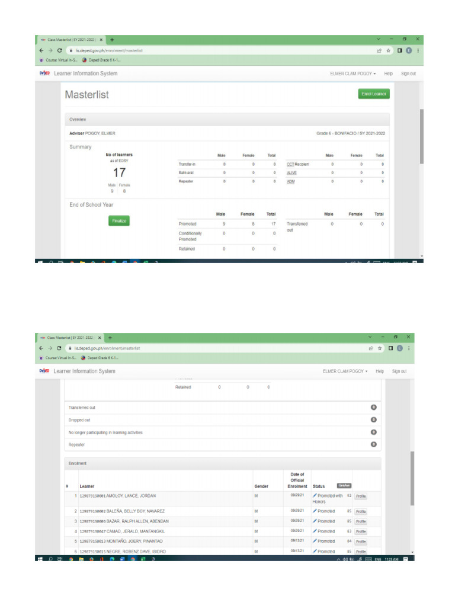Viewport: 455px width, 596px height.
Task: Click address bar URL in upper screenshot
Action: pyautogui.click(x=108, y=50)
